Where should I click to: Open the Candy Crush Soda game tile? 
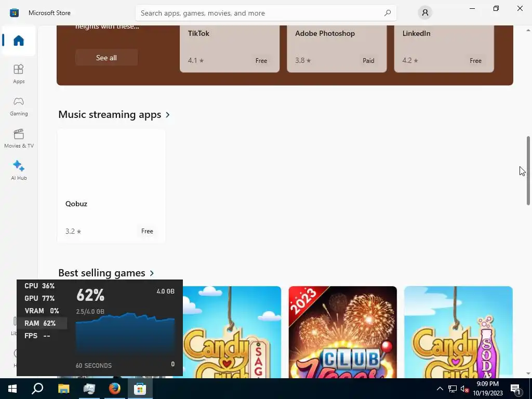(458, 332)
